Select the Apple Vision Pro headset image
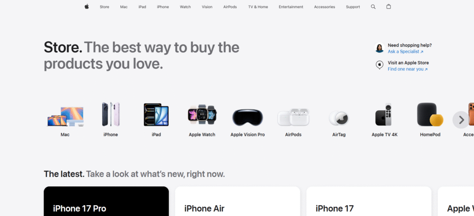Image resolution: width=474 pixels, height=216 pixels. point(248,117)
